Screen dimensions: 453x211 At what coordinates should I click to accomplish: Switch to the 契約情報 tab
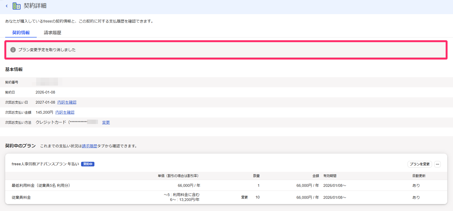point(21,33)
